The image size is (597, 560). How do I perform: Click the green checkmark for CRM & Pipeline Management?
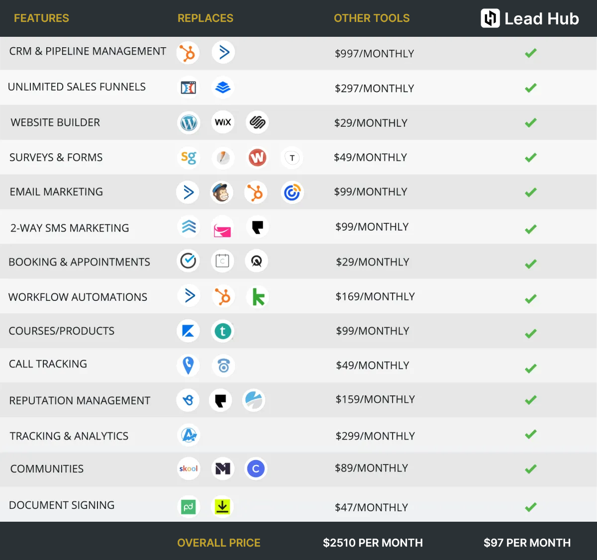pyautogui.click(x=531, y=53)
